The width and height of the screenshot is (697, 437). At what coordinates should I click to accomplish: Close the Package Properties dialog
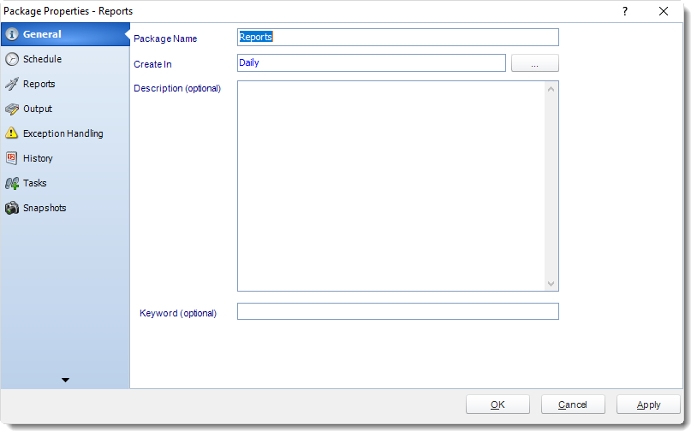(664, 11)
